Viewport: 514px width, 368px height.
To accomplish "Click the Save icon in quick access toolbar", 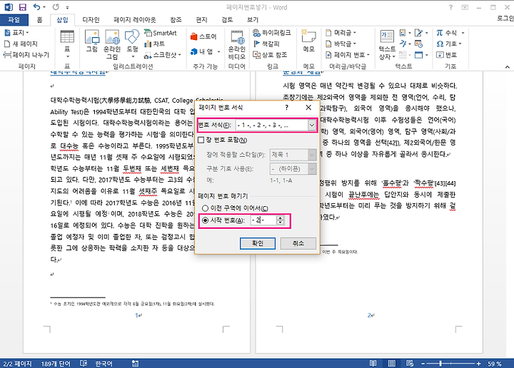I will coord(22,7).
